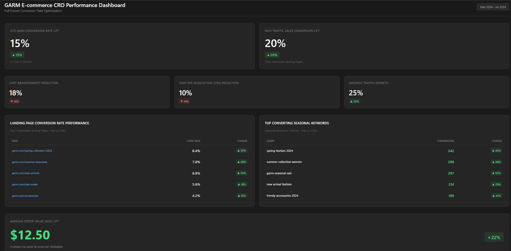
Task: Open the Mar 2024 - Jul 2024 date range selector
Action: click(x=493, y=7)
